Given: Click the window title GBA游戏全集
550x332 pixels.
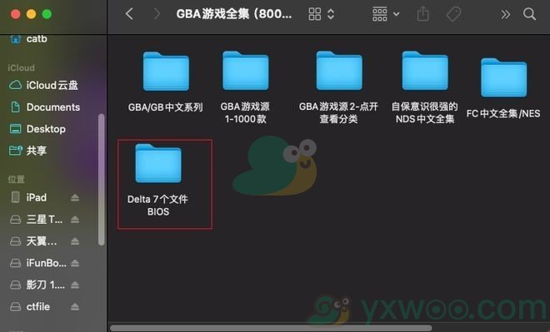Looking at the screenshot, I should tap(234, 14).
